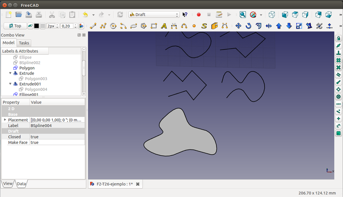Select Polygon in the model tree

(27, 68)
